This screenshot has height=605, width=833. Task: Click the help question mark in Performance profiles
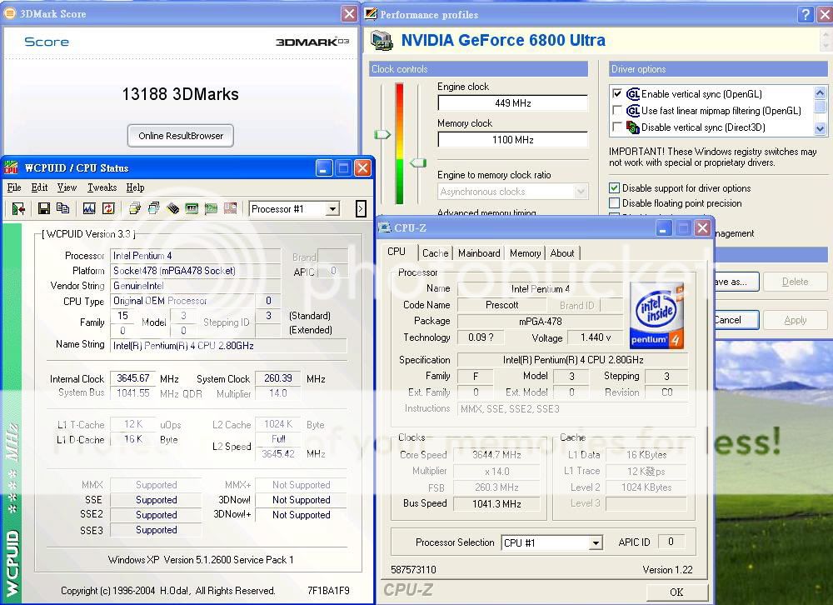(x=805, y=14)
